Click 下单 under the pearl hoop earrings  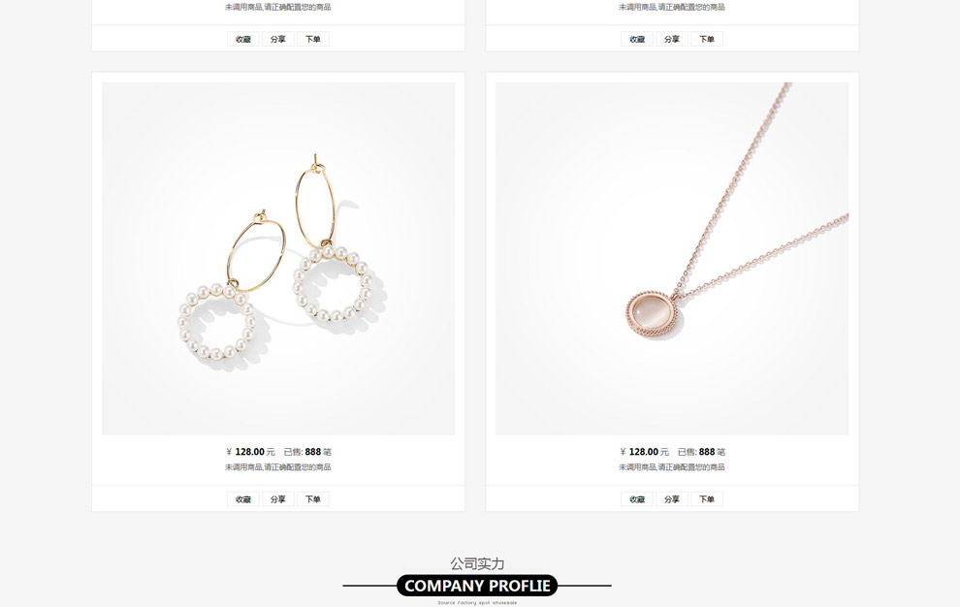313,499
